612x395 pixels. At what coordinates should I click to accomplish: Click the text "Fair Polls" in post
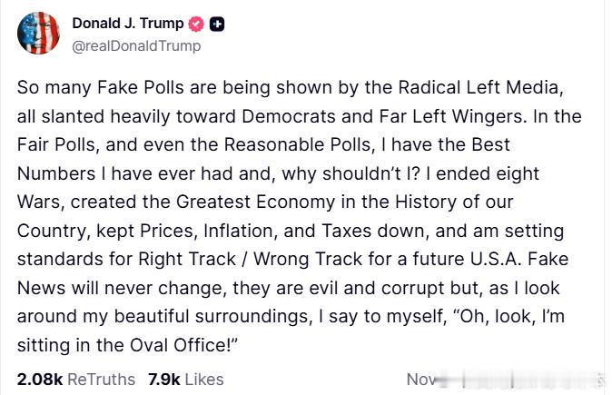[x=56, y=144]
